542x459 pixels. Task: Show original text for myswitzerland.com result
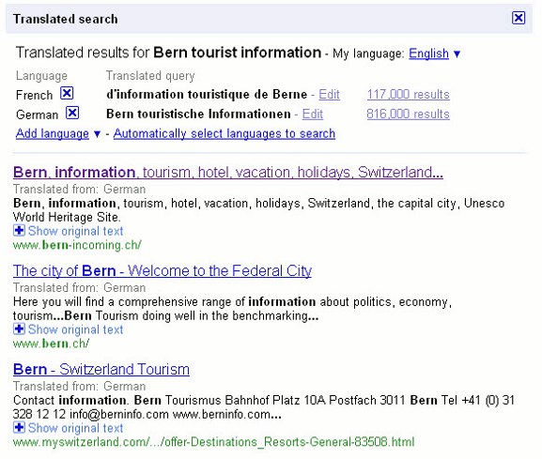[75, 428]
